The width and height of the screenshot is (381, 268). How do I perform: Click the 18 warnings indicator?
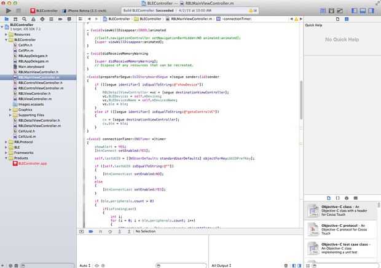click(253, 10)
